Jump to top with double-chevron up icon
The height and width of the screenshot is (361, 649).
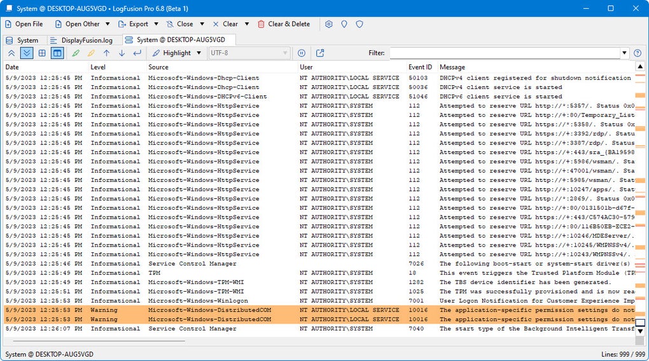(11, 53)
